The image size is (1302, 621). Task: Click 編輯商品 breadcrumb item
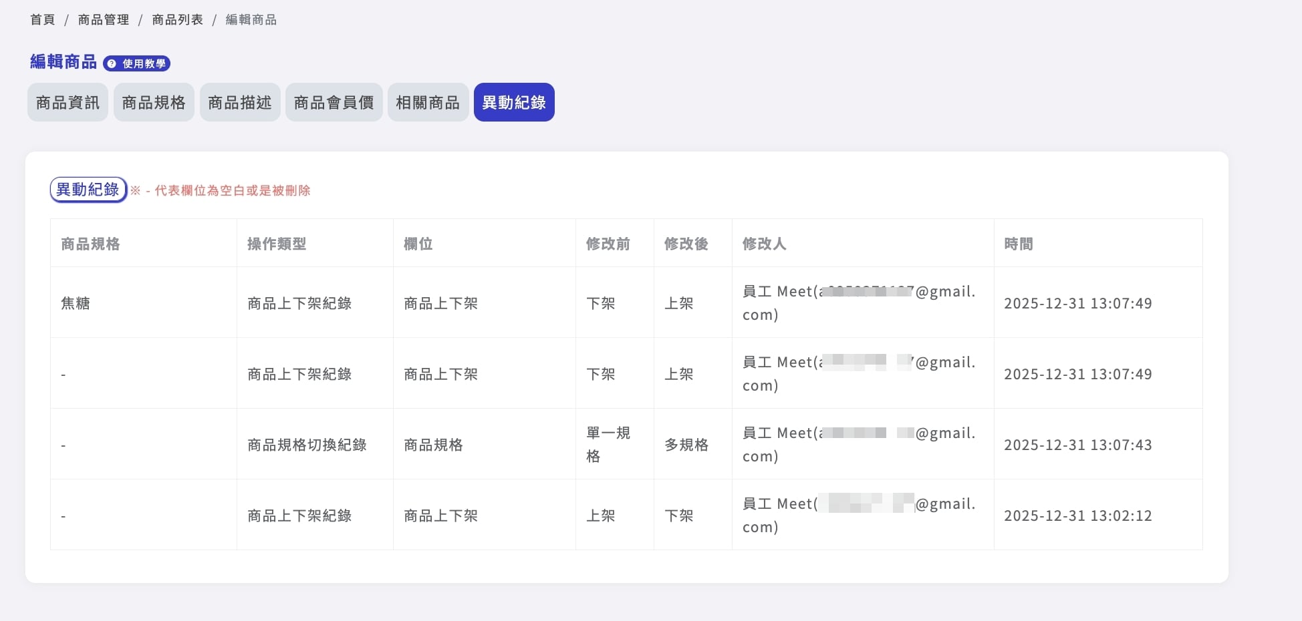pyautogui.click(x=251, y=20)
